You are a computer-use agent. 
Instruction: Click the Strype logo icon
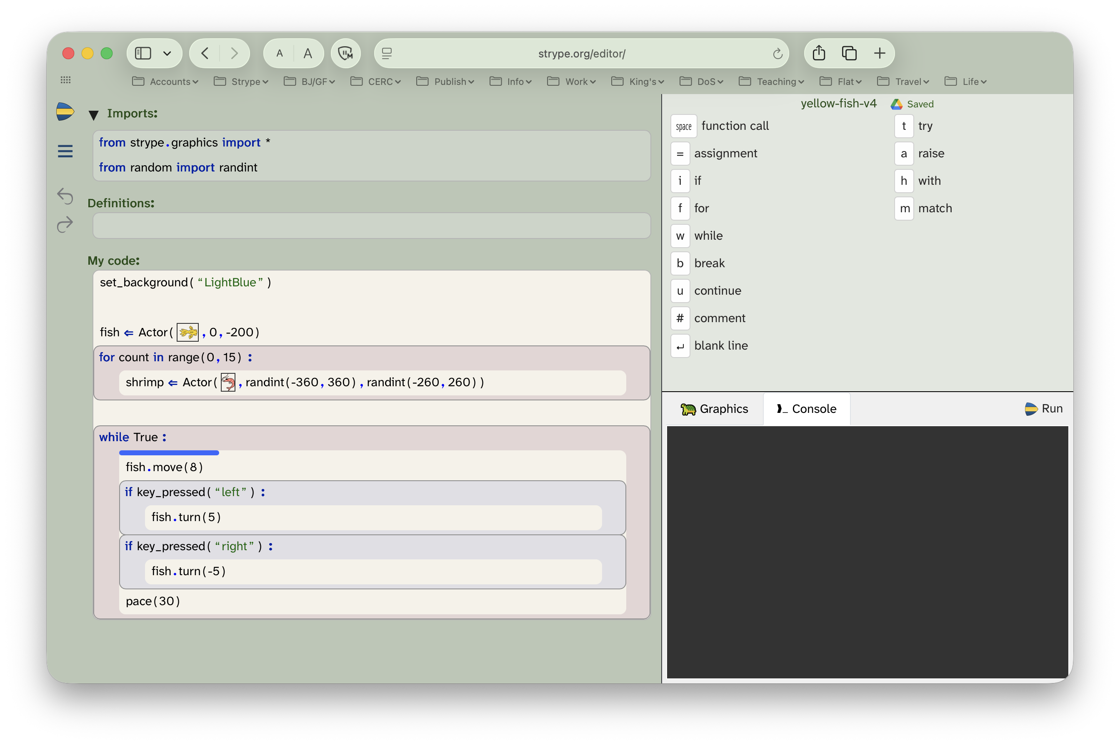(65, 112)
